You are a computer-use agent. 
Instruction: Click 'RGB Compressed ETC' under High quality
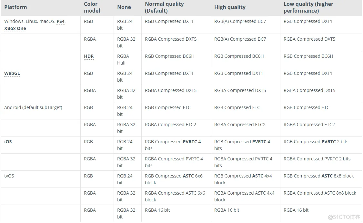(237, 108)
